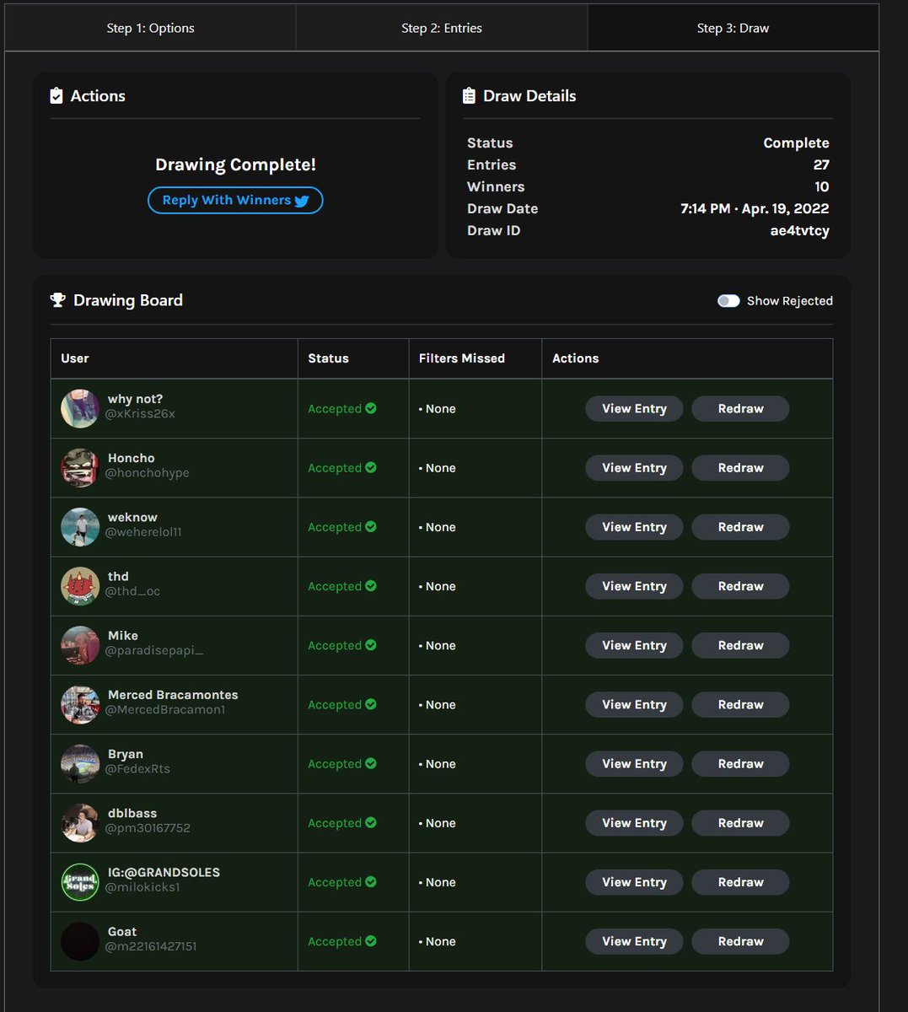The height and width of the screenshot is (1012, 908).
Task: Click the Status column header in the table
Action: click(328, 358)
